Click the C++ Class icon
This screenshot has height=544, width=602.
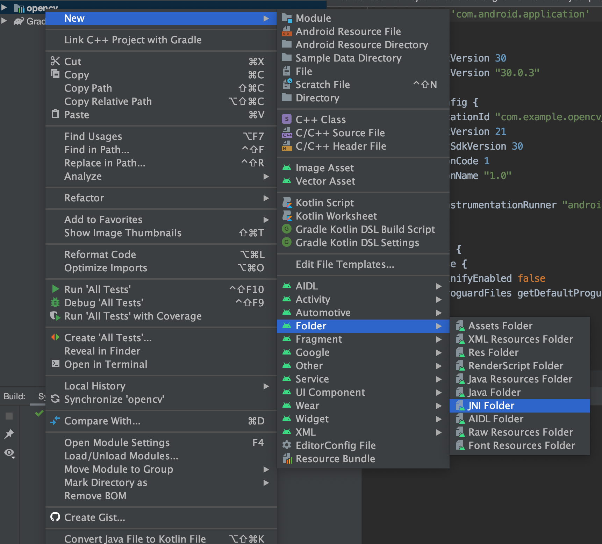tap(287, 119)
